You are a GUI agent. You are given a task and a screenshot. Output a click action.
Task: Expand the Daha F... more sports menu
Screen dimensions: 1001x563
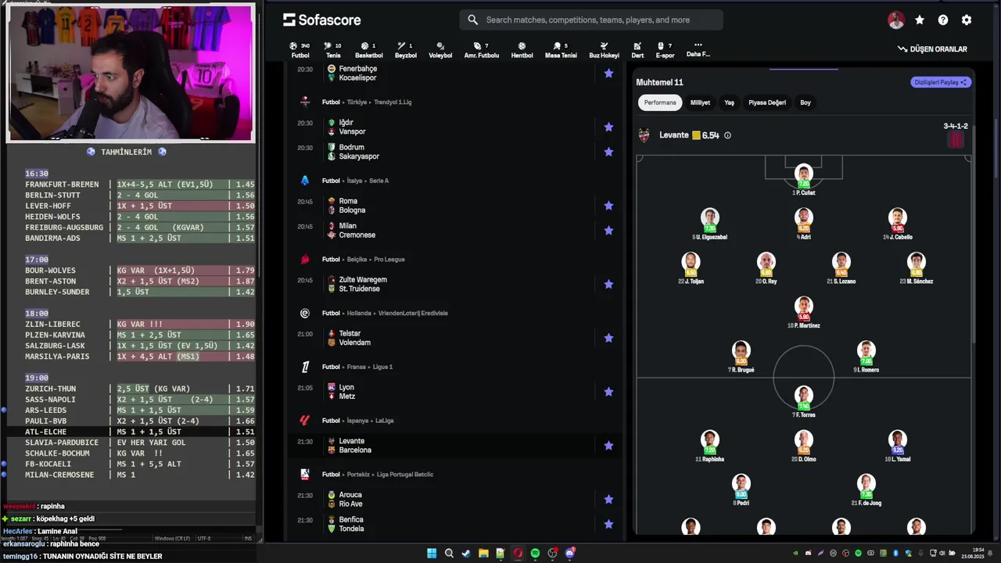[x=698, y=50]
